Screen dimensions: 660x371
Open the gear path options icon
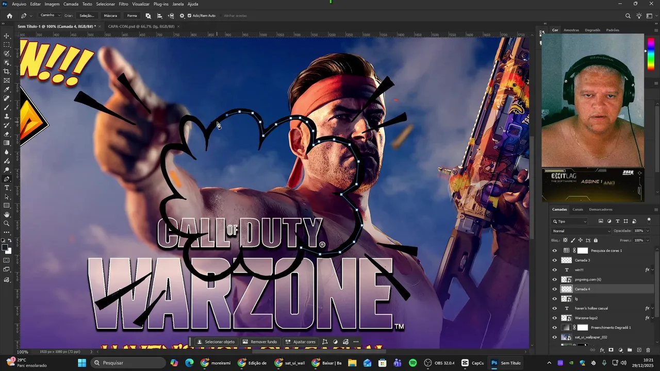[182, 15]
